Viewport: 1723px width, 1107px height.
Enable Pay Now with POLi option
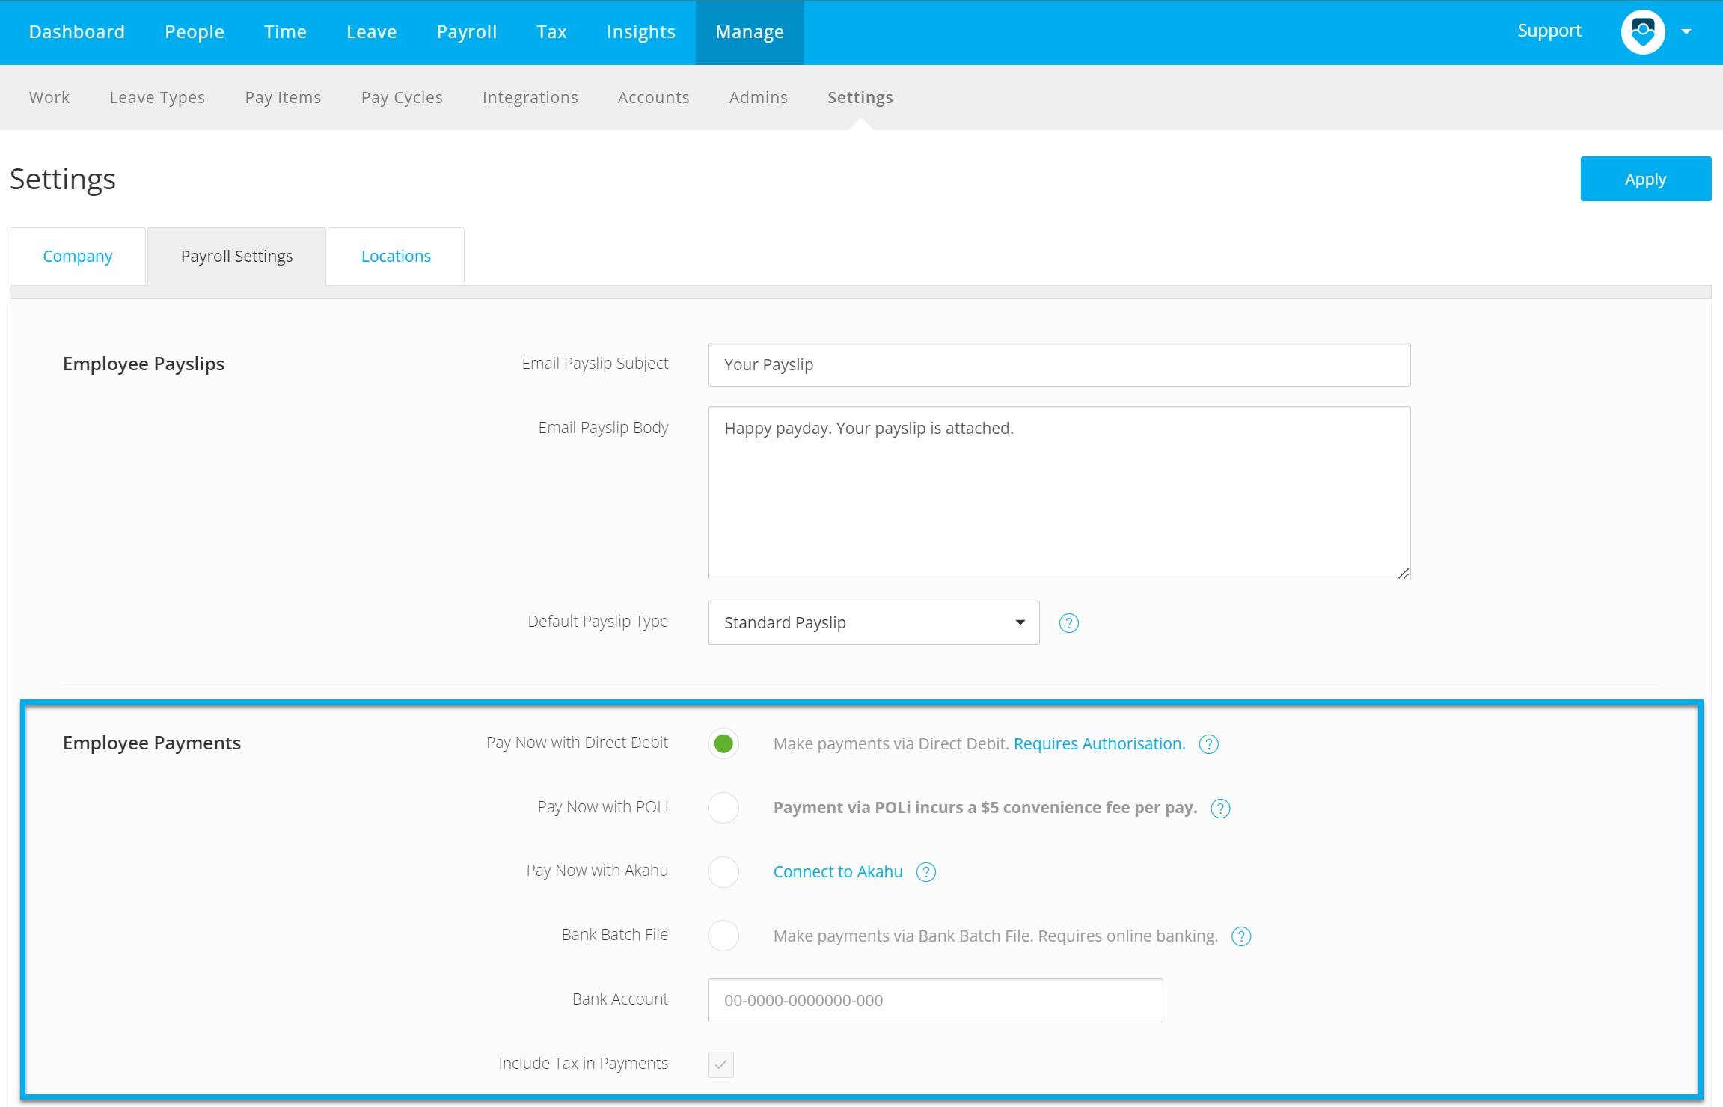click(x=723, y=808)
